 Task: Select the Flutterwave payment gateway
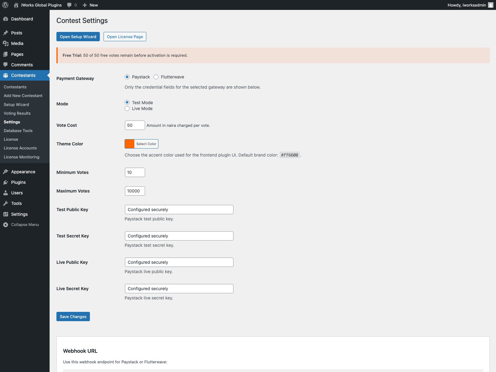(156, 77)
